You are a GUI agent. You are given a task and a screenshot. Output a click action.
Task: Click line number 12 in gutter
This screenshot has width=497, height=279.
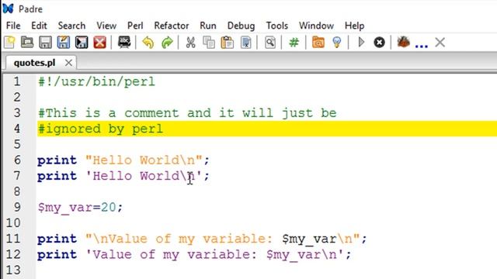point(13,254)
